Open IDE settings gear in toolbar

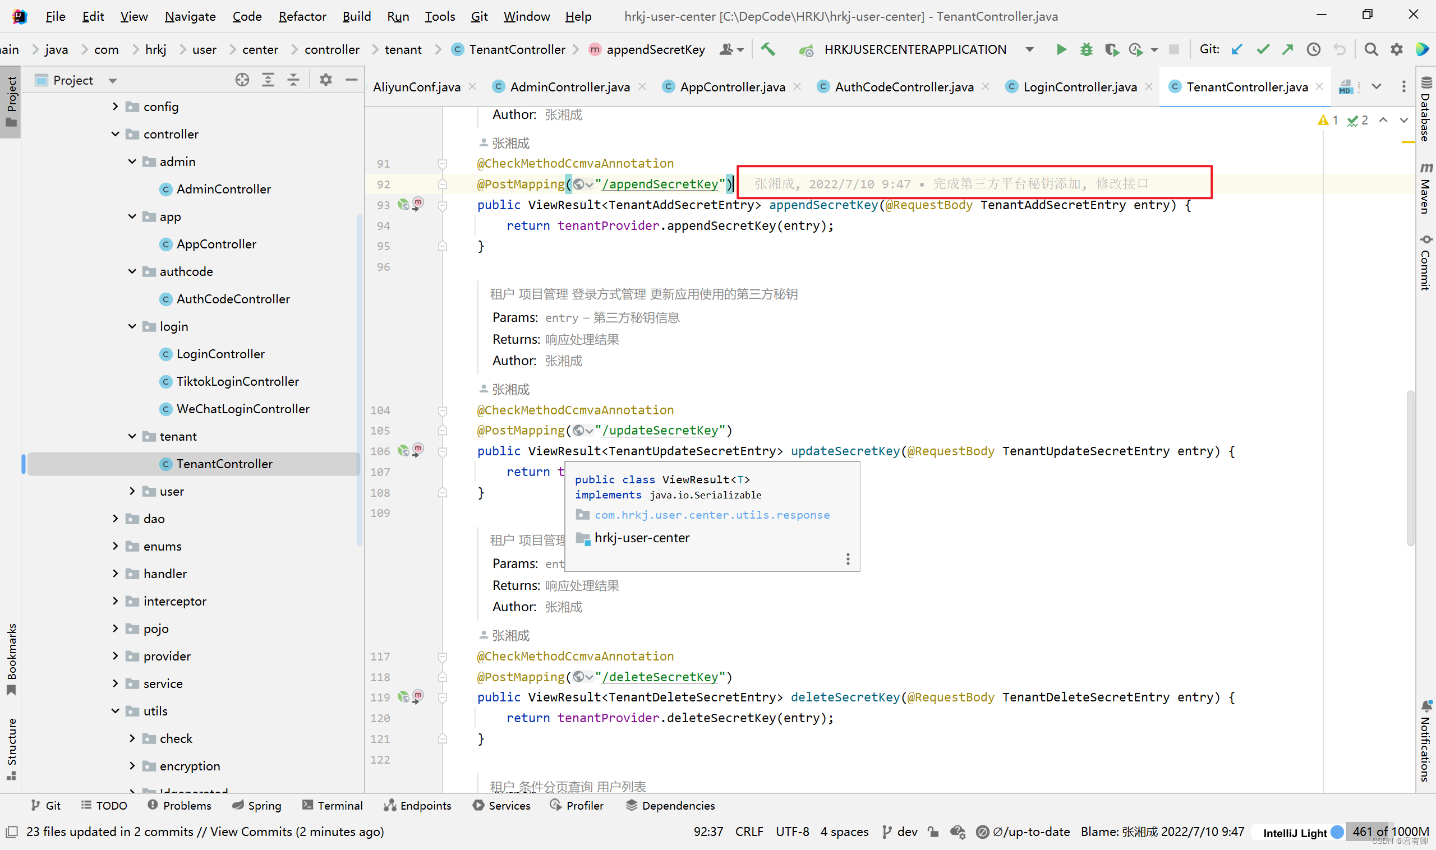(1397, 49)
